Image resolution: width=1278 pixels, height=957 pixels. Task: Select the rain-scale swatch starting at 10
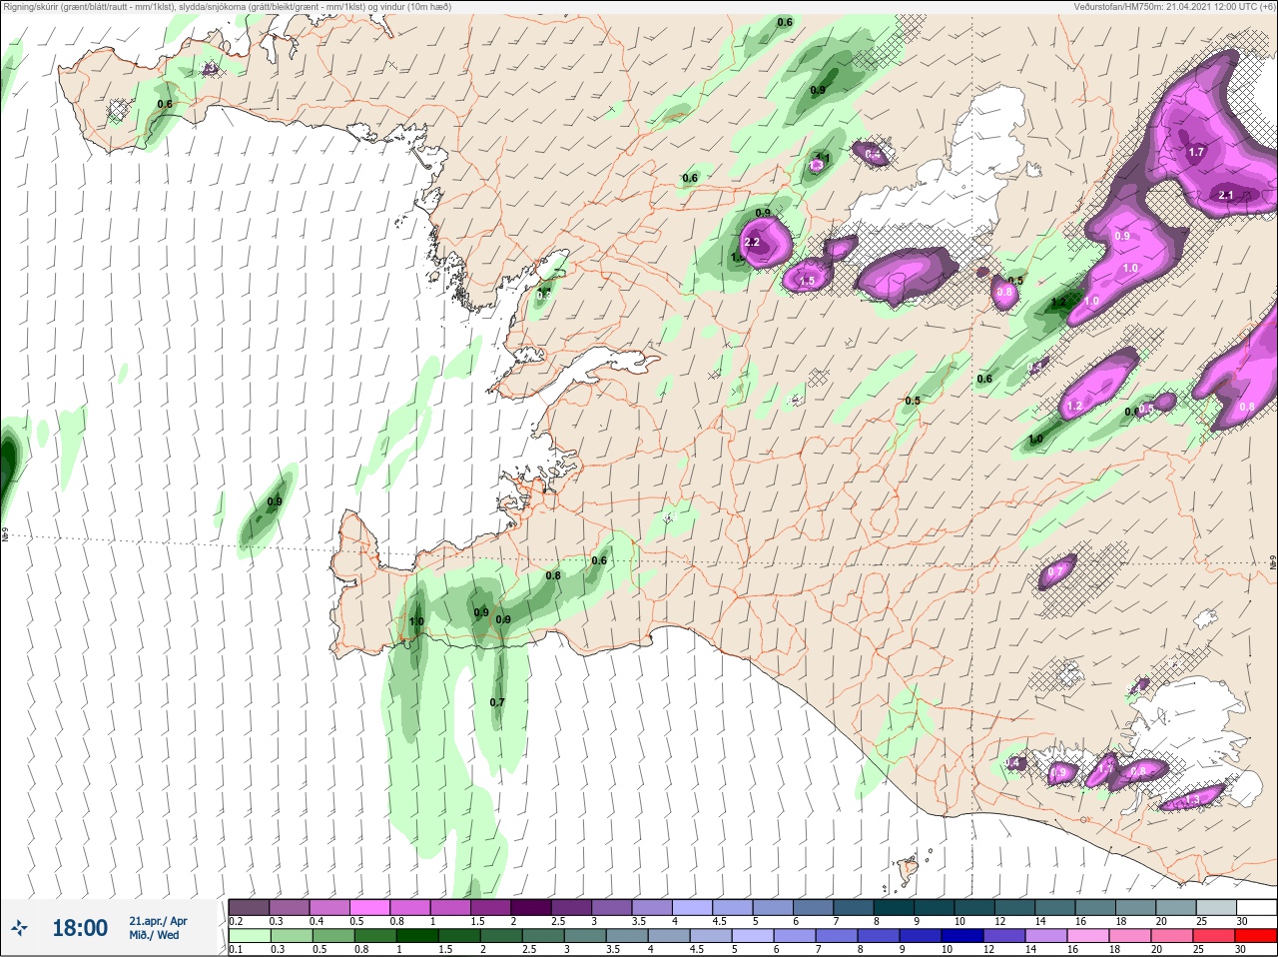point(962,936)
